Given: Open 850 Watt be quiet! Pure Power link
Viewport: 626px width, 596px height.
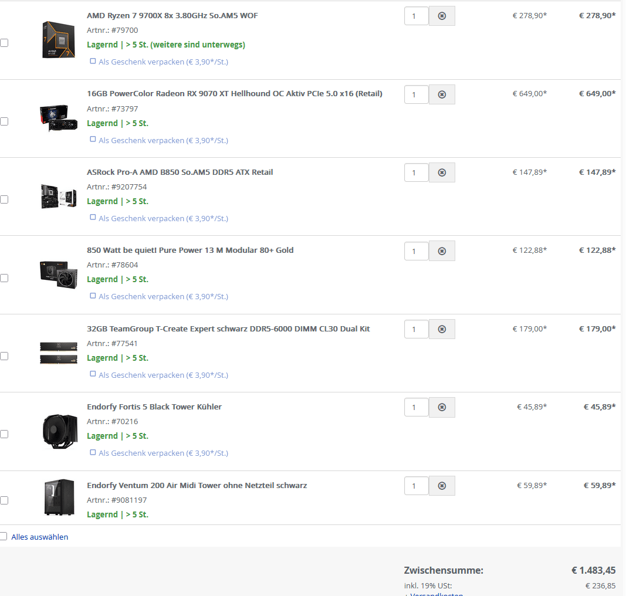Looking at the screenshot, I should click(x=190, y=250).
